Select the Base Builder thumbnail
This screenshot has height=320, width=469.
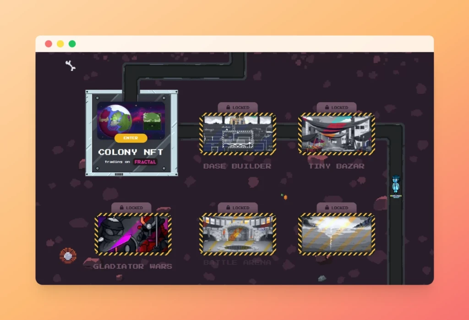[238, 134]
